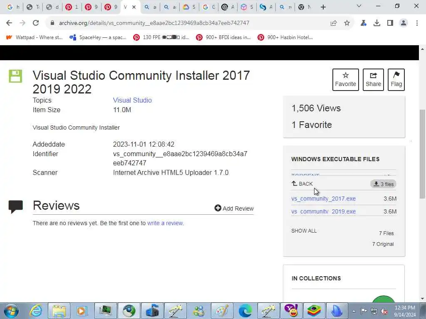426x319 pixels.
Task: Click the 7 Original text
Action: click(383, 244)
